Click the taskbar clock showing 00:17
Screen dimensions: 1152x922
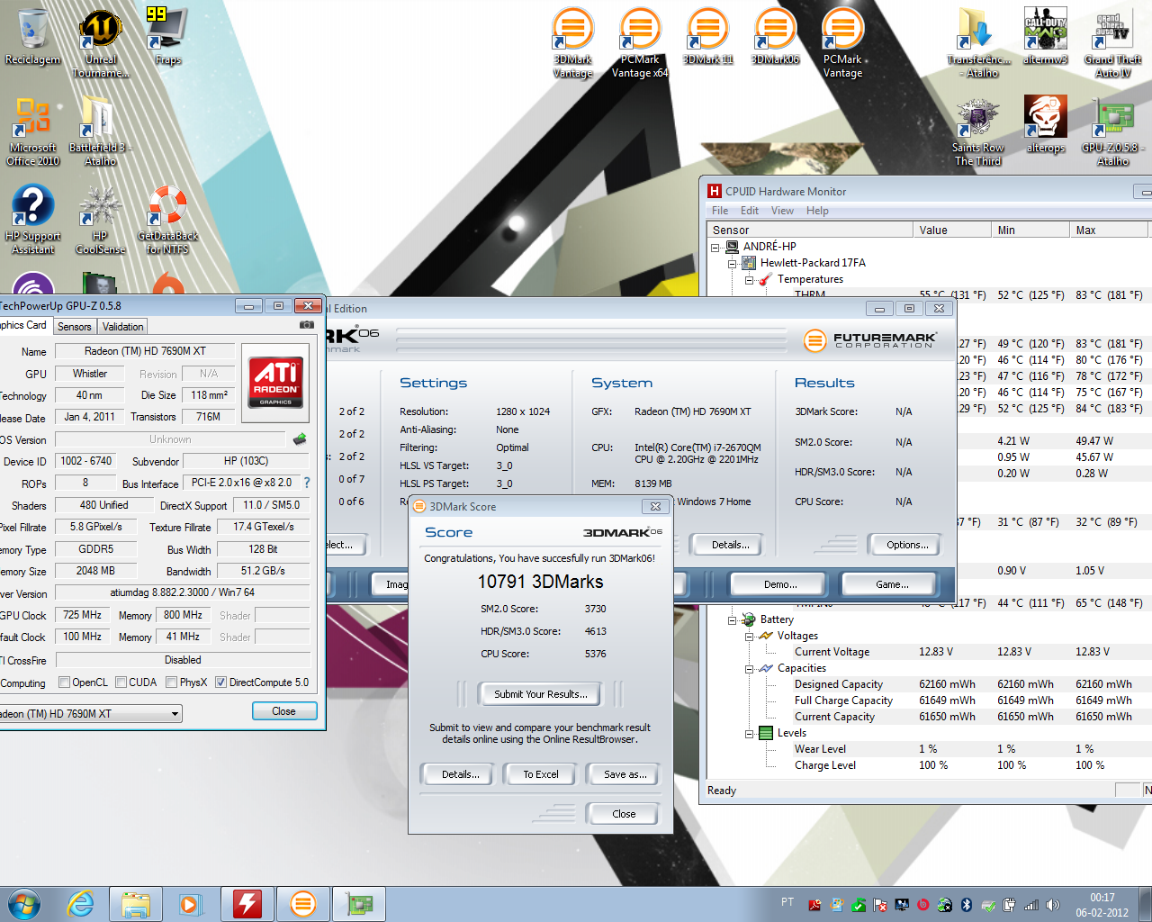1102,905
